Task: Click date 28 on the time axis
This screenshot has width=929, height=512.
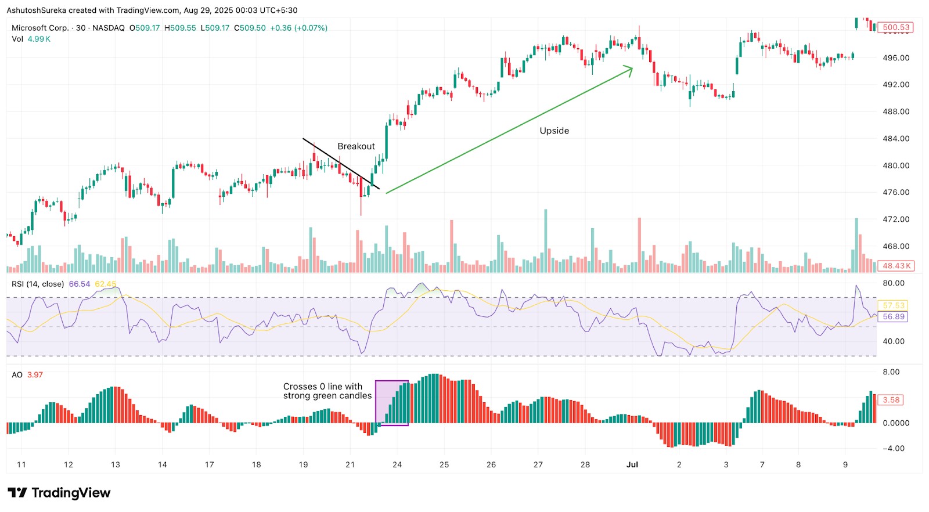Action: (585, 464)
